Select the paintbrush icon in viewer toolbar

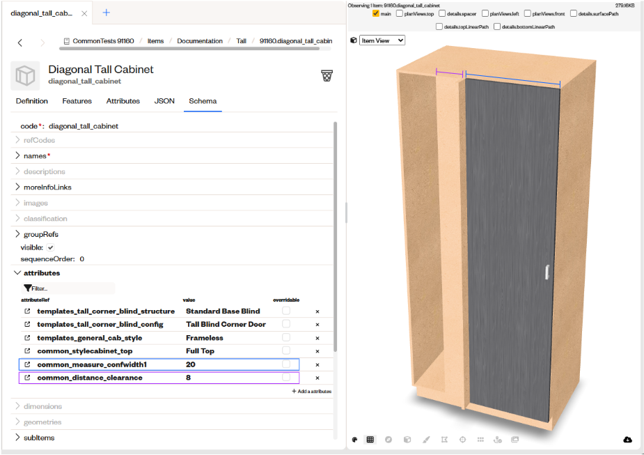pos(426,440)
